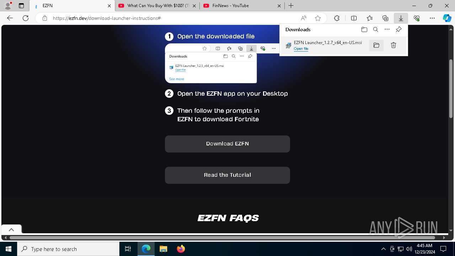Open the Collections icon
The height and width of the screenshot is (256, 455).
click(x=385, y=18)
